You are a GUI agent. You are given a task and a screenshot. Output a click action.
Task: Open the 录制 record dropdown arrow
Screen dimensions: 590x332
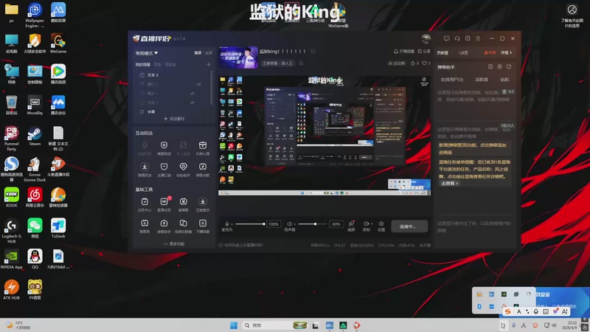tap(372, 224)
